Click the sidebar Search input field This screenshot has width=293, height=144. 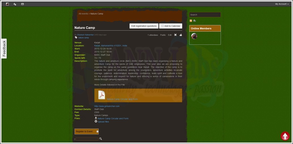pyautogui.click(x=205, y=15)
